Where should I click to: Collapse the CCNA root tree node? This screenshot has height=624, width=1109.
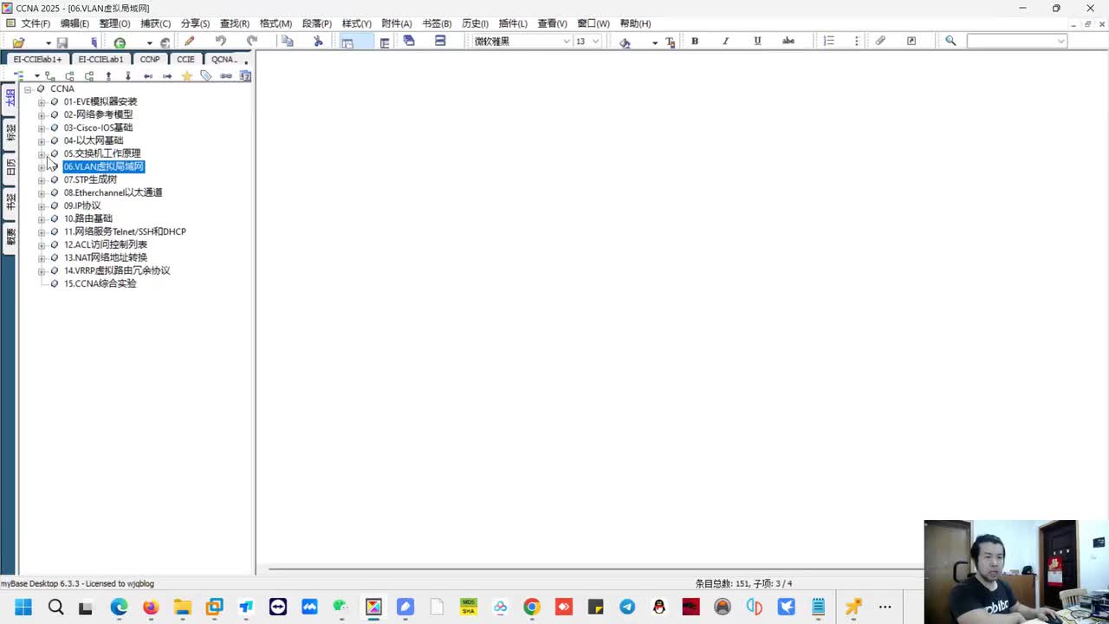(29, 89)
